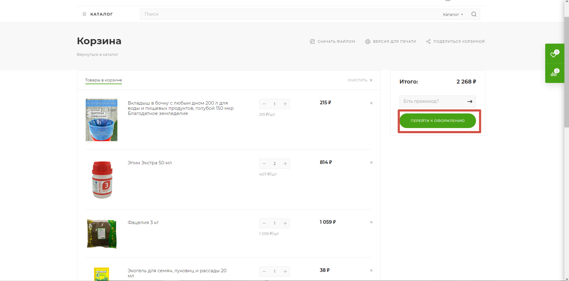Open comparison chart widget on right
569x281 pixels.
tap(554, 73)
